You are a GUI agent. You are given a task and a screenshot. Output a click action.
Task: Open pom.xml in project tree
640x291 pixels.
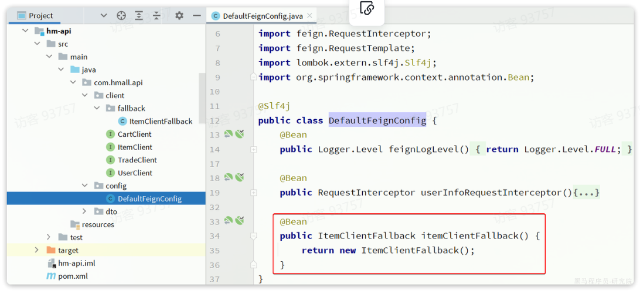(x=73, y=276)
